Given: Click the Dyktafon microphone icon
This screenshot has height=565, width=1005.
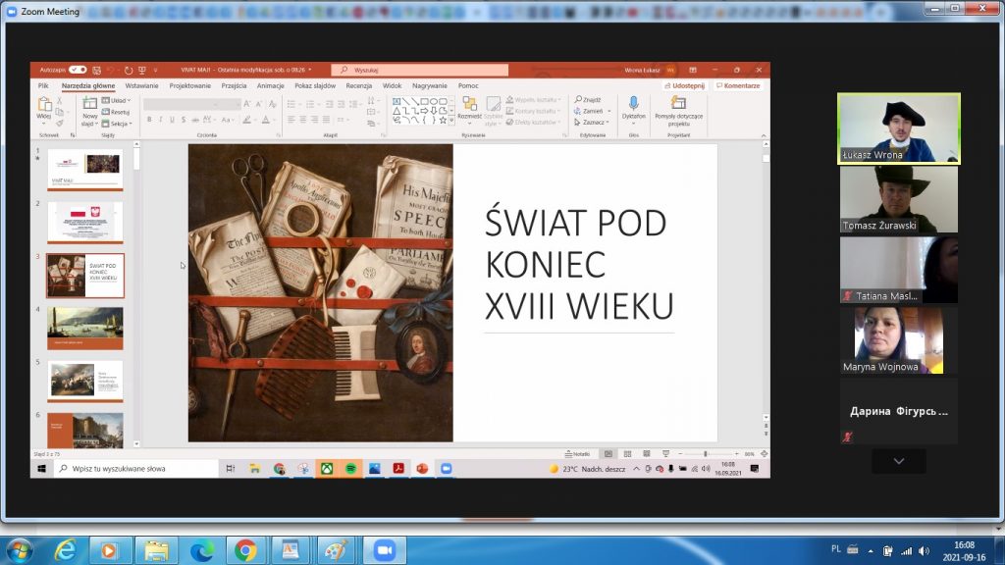Looking at the screenshot, I should pos(633,104).
